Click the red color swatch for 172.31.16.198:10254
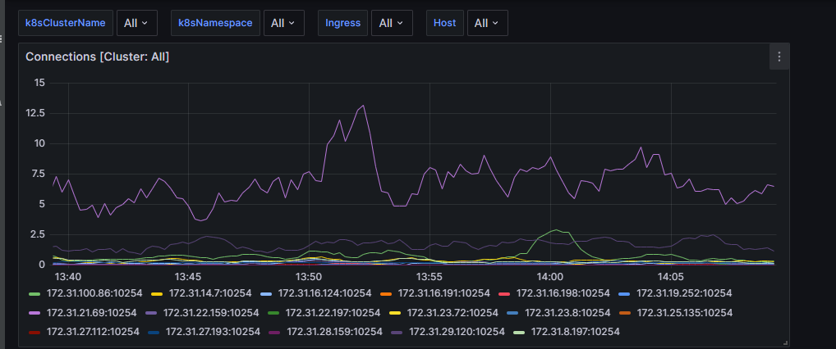 pyautogui.click(x=503, y=293)
